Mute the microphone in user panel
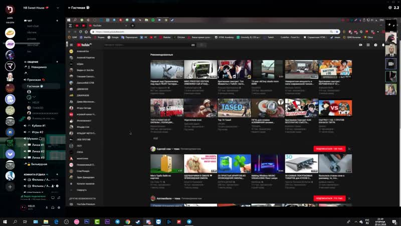 tap(47, 207)
